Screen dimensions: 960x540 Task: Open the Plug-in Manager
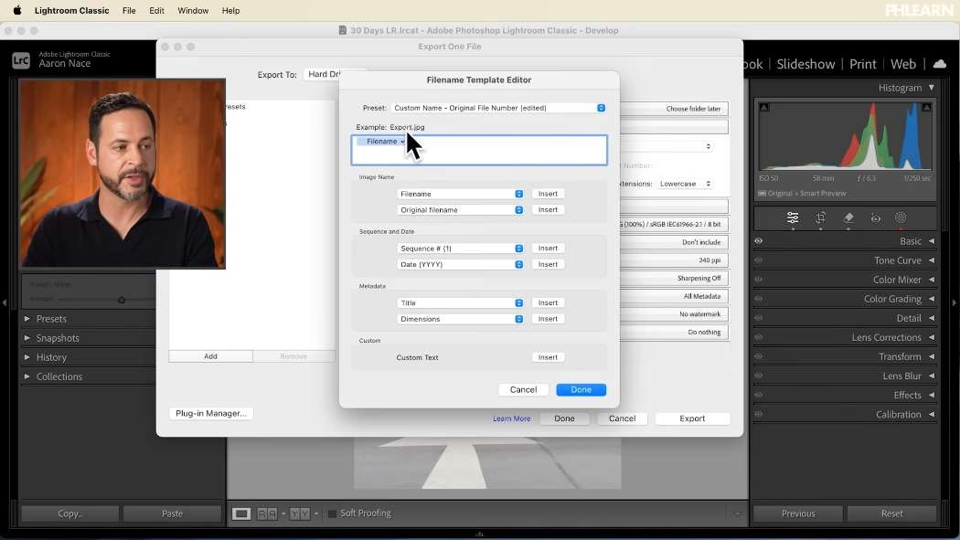[210, 413]
